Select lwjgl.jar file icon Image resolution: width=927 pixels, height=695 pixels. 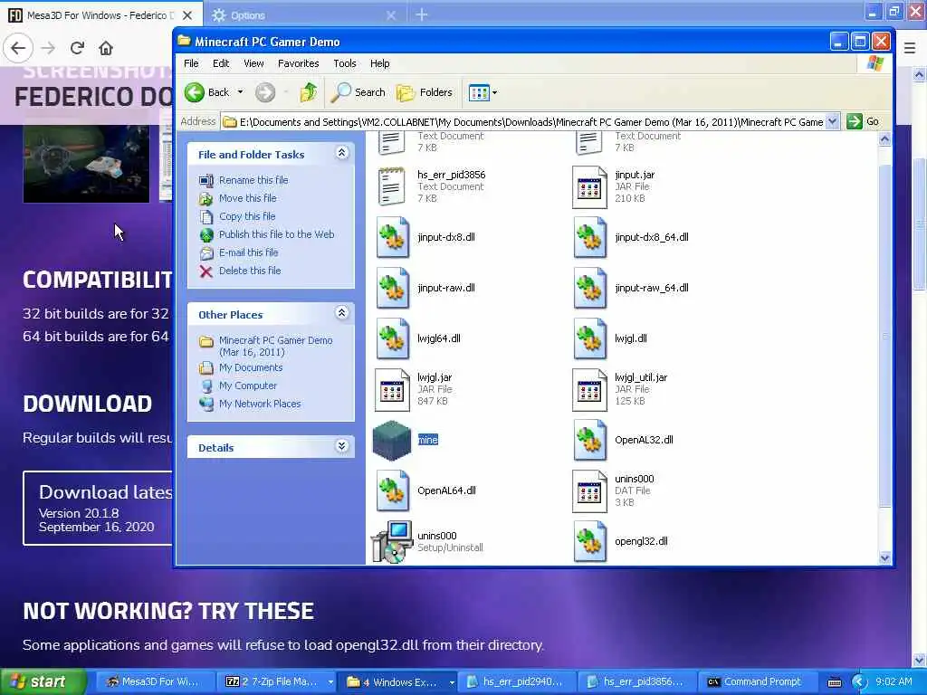[x=392, y=390]
